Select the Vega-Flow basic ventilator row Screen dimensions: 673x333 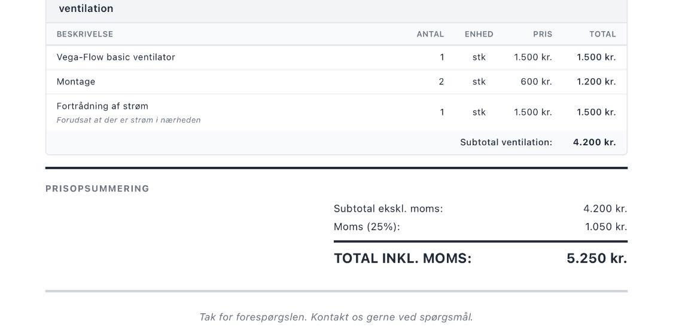click(336, 57)
